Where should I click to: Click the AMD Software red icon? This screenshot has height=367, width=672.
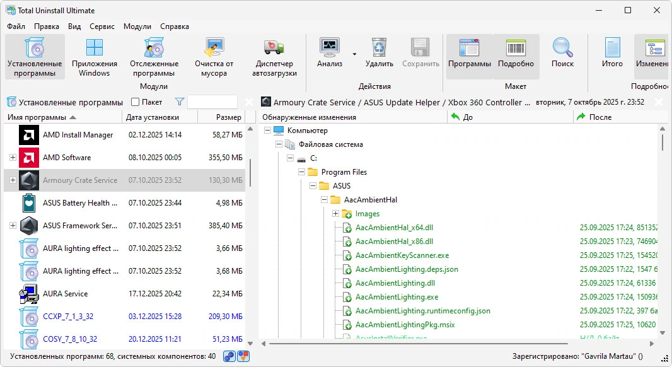point(29,158)
